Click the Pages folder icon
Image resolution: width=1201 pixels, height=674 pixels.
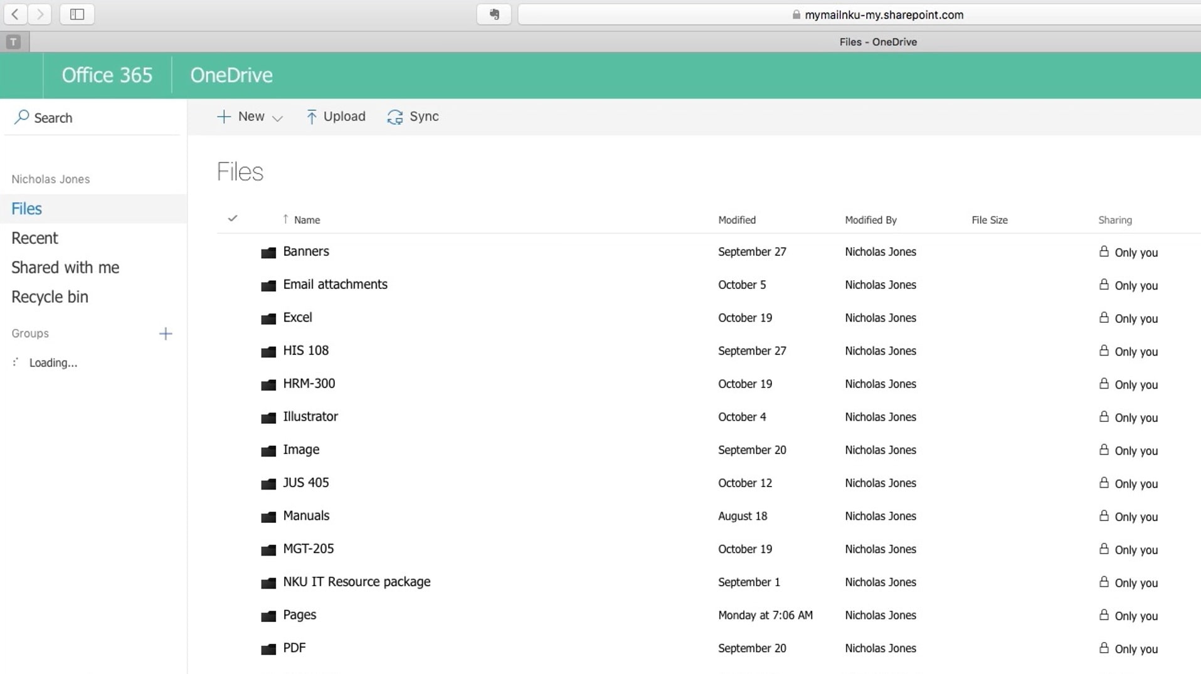[268, 616]
